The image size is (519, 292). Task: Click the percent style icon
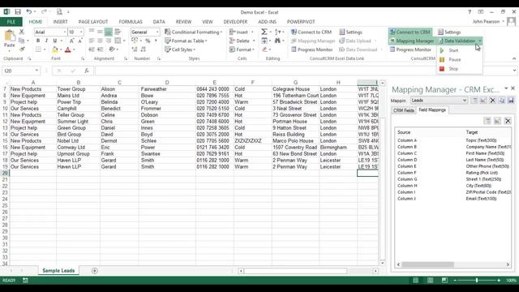pos(148,41)
